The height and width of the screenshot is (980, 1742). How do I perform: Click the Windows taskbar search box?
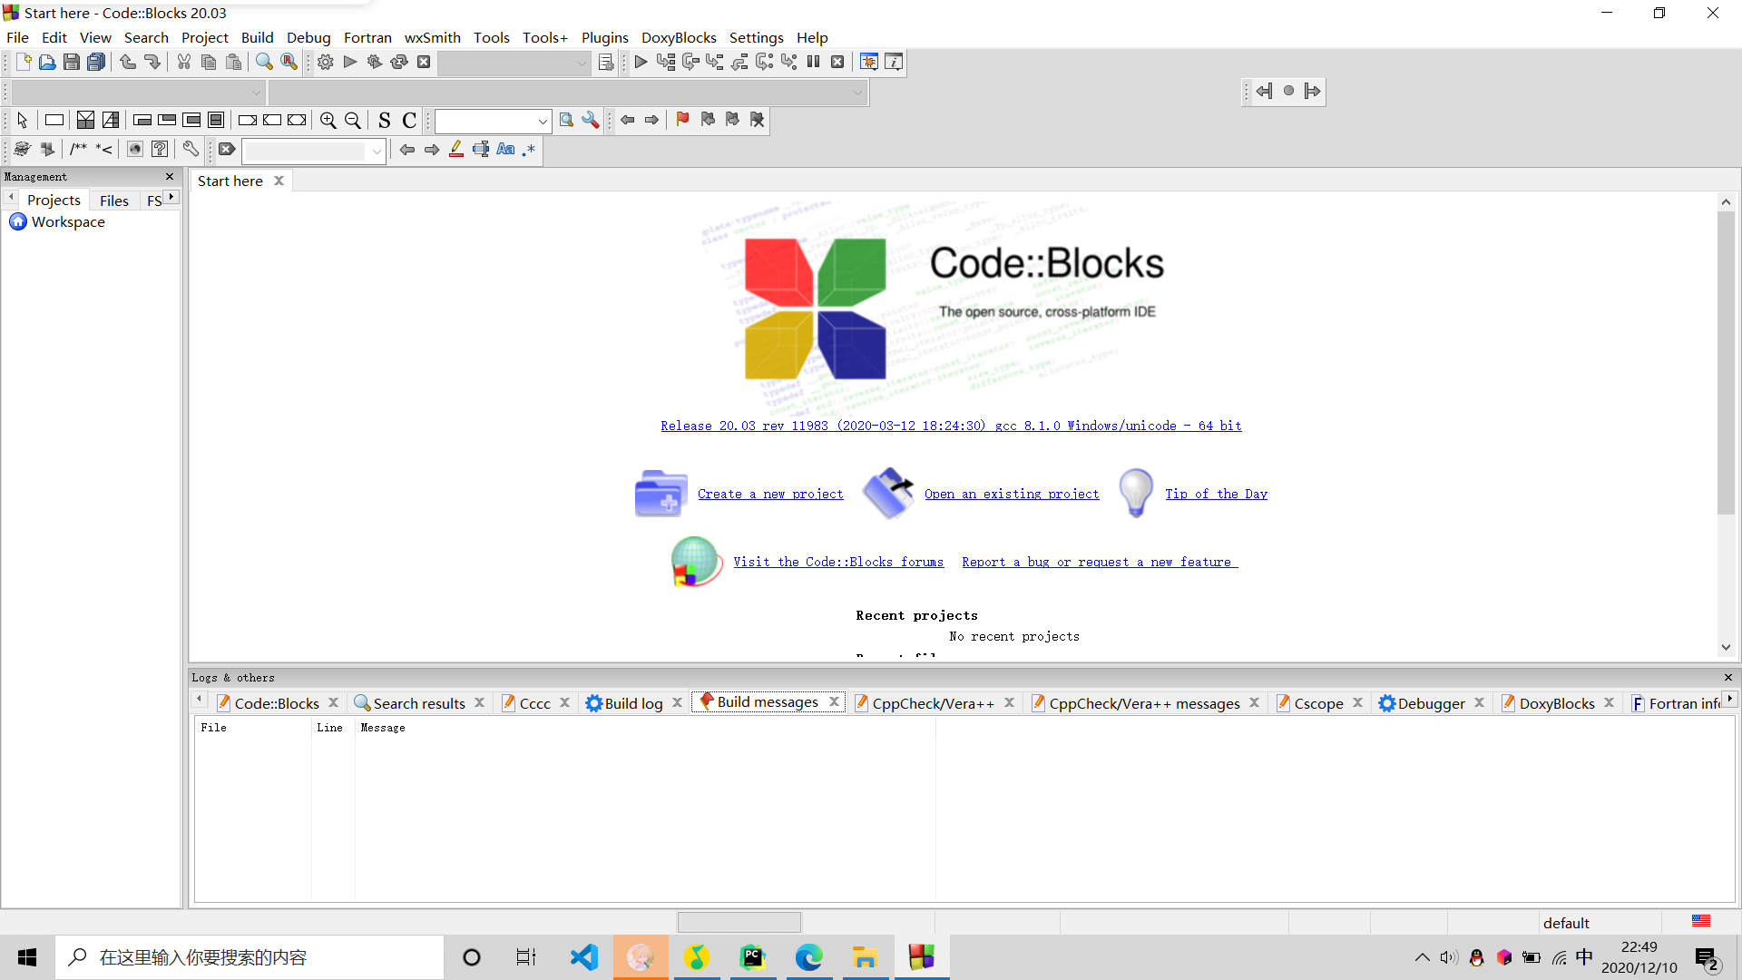click(250, 957)
